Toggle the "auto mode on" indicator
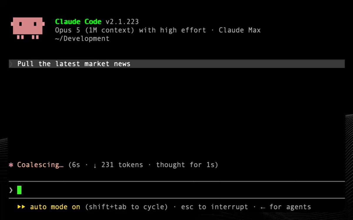 coord(55,207)
